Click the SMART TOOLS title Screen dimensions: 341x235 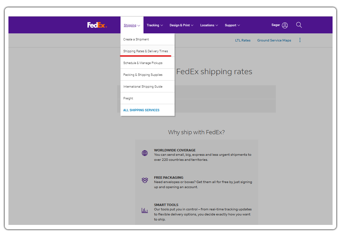point(166,205)
